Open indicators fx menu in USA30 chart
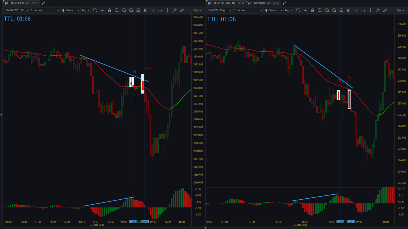The width and height of the screenshot is (408, 229). [175, 10]
